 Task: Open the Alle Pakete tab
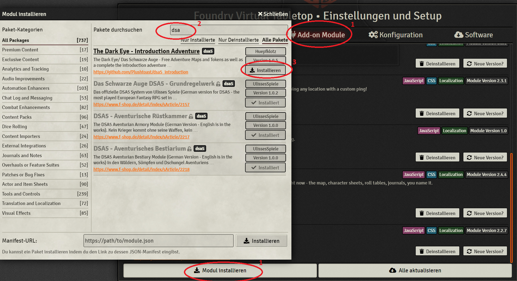(x=275, y=40)
